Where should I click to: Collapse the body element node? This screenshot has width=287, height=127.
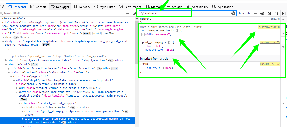(3, 41)
